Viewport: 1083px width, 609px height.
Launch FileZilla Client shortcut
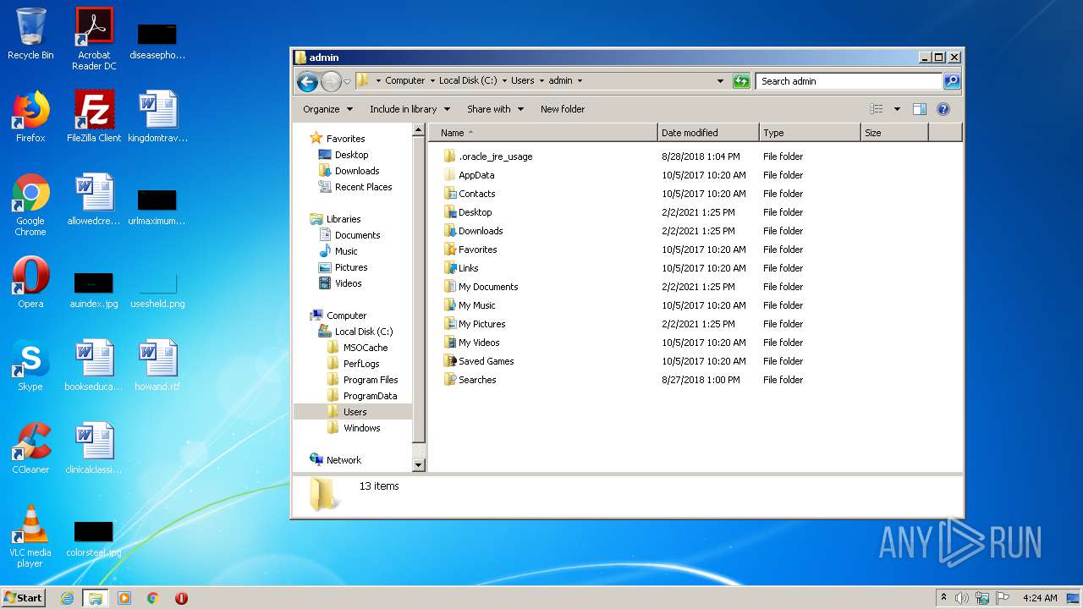(x=94, y=117)
